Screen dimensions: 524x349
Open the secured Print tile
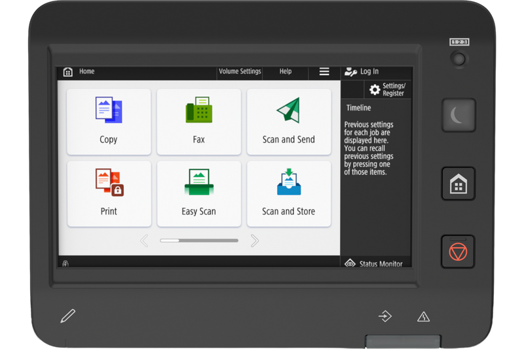pos(109,193)
